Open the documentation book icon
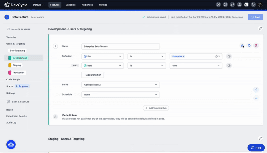The height and width of the screenshot is (153, 267). tap(239, 5)
